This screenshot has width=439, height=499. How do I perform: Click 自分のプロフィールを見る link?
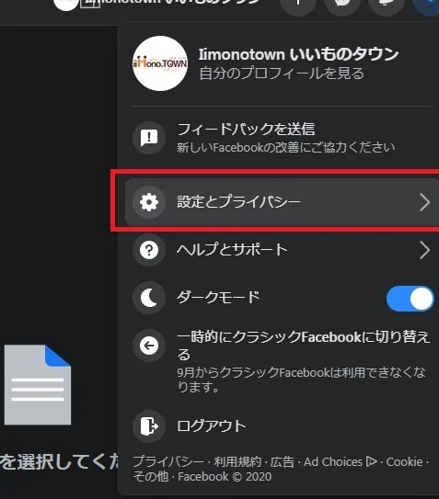coord(282,74)
